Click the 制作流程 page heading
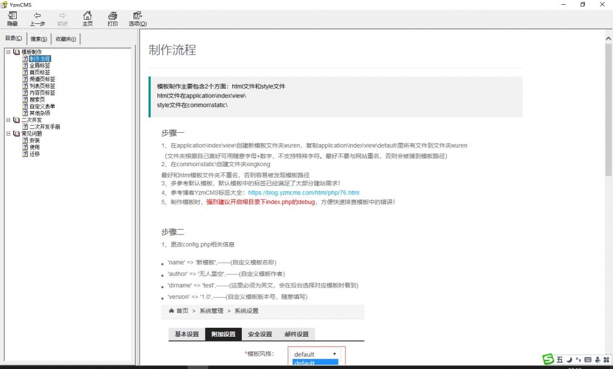This screenshot has width=613, height=369. 172,50
